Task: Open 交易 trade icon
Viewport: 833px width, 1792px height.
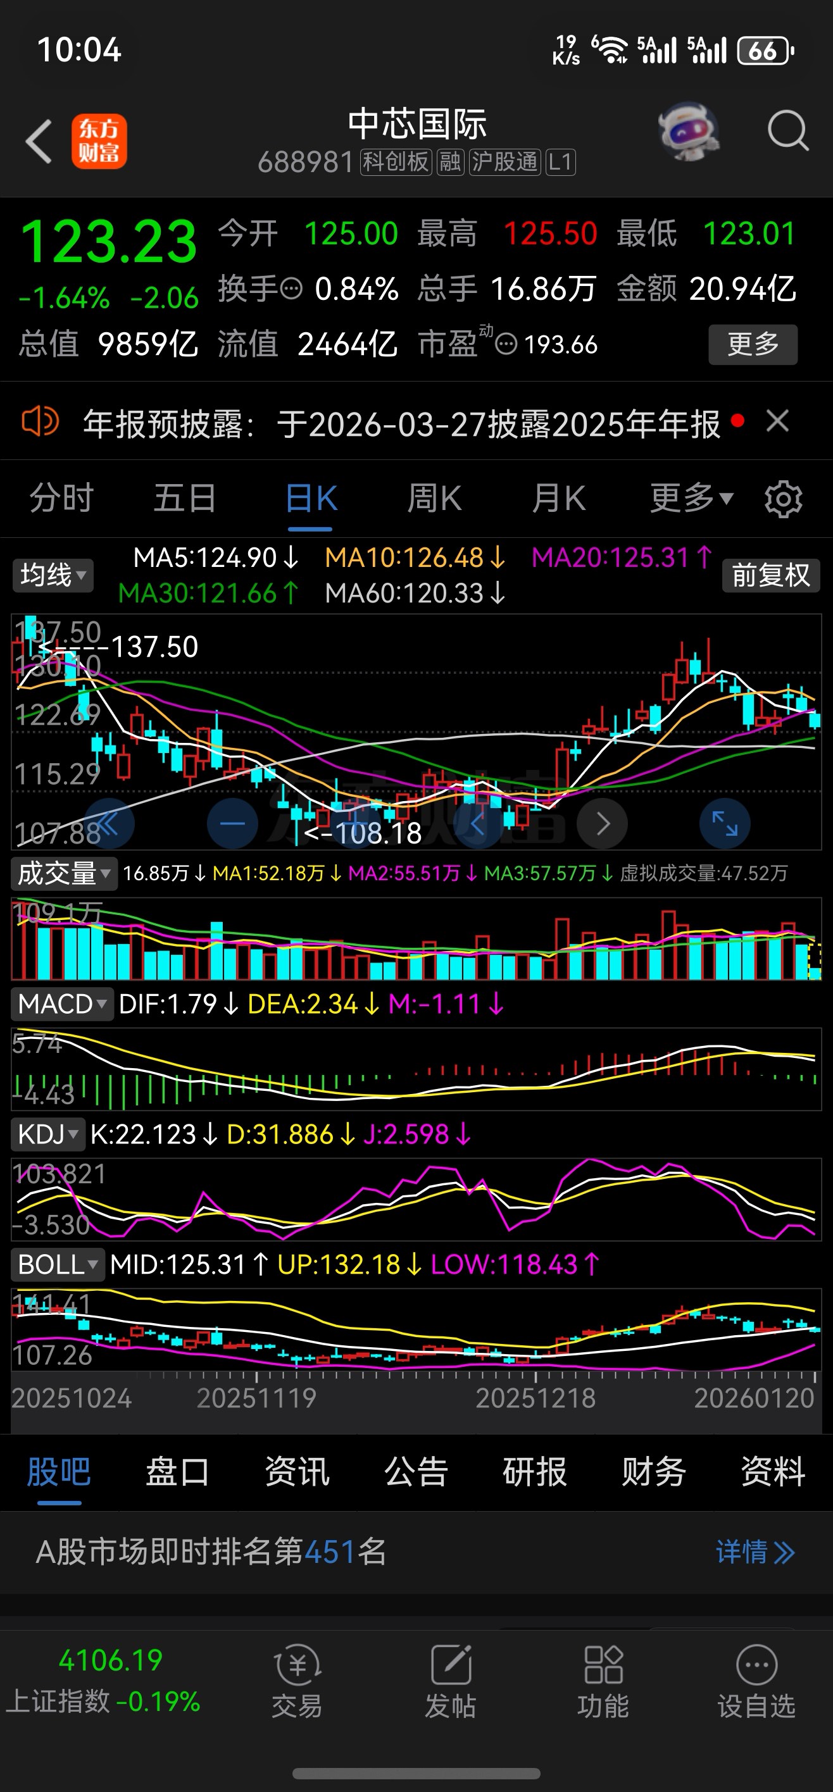Action: (x=297, y=1681)
